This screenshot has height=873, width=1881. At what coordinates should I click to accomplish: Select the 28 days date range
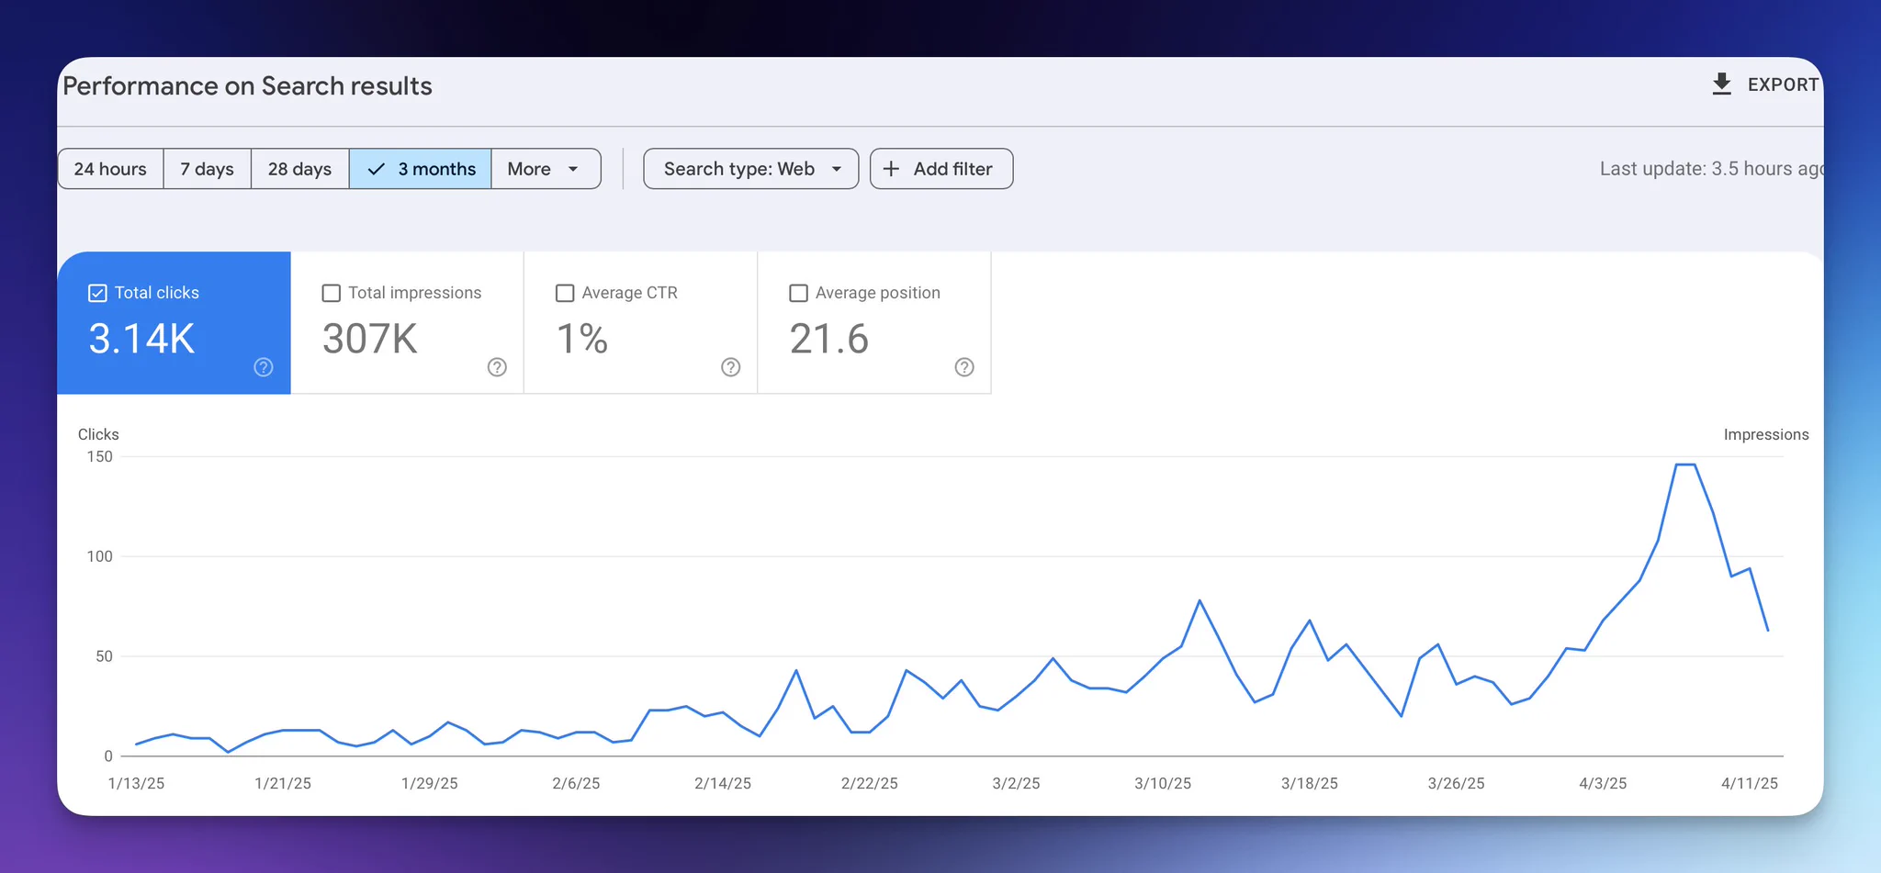click(300, 169)
